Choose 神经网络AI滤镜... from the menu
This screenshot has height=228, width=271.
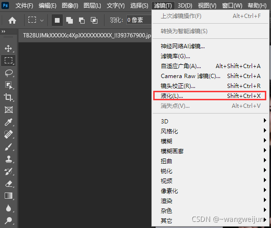[210, 46]
